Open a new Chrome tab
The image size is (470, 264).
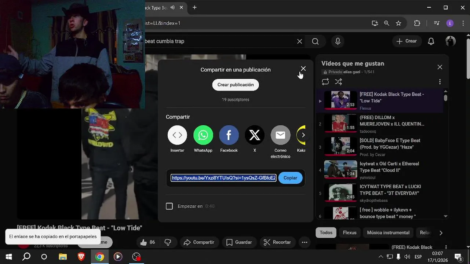(x=194, y=8)
